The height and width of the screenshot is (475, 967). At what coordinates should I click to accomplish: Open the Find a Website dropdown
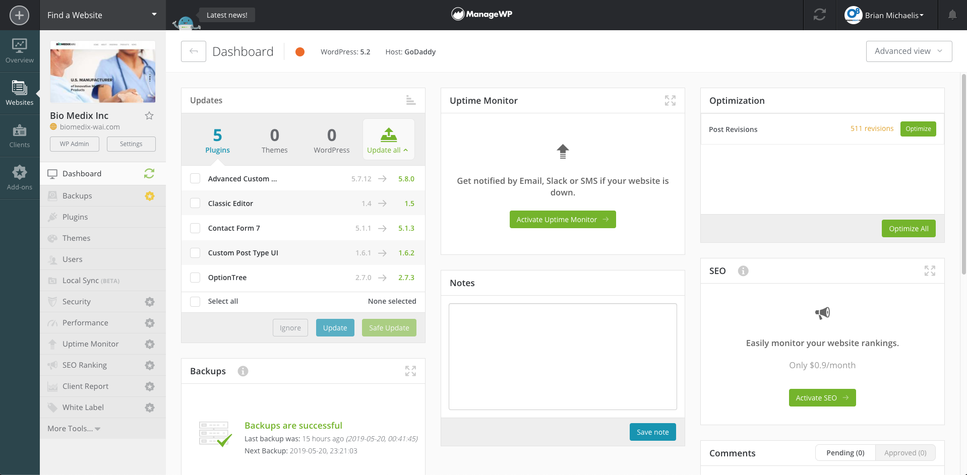(103, 15)
